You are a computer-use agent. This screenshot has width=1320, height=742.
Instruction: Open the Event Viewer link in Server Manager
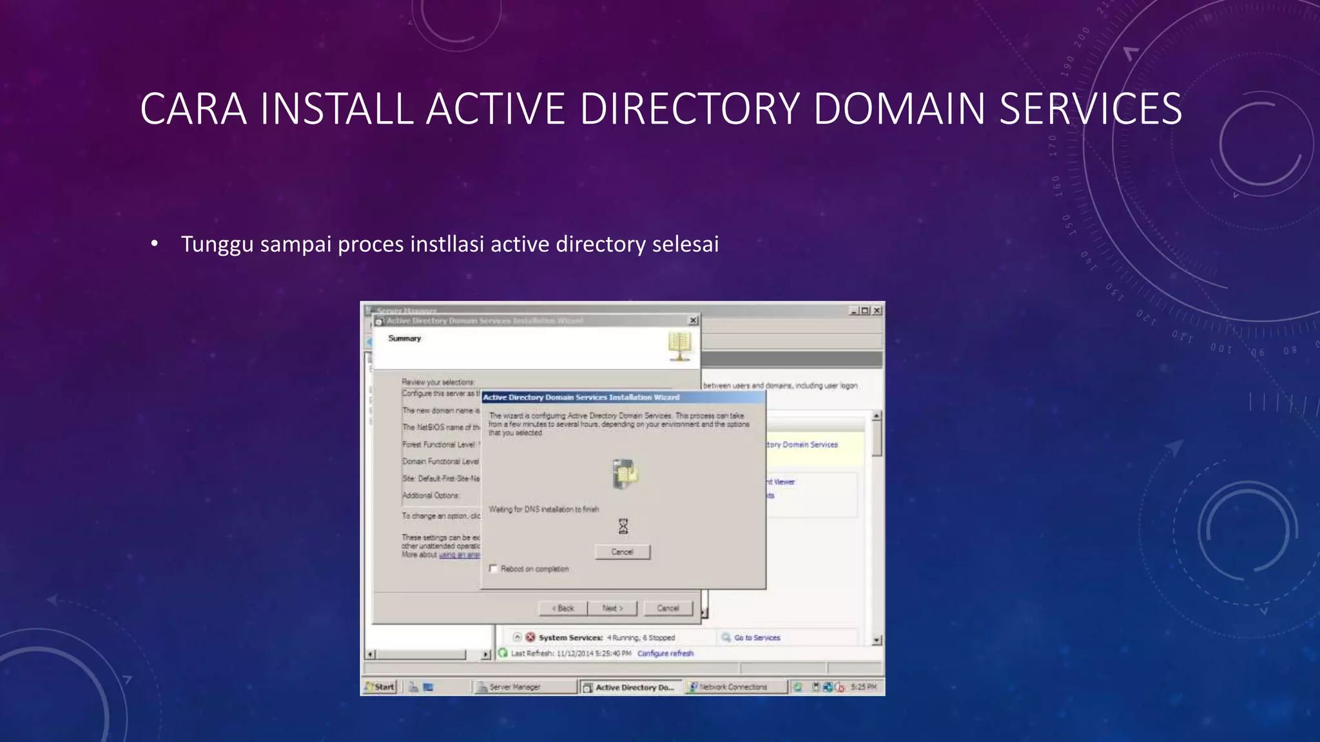click(781, 482)
